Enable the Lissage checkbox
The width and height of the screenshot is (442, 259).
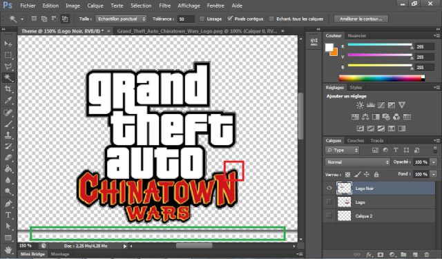pyautogui.click(x=202, y=19)
